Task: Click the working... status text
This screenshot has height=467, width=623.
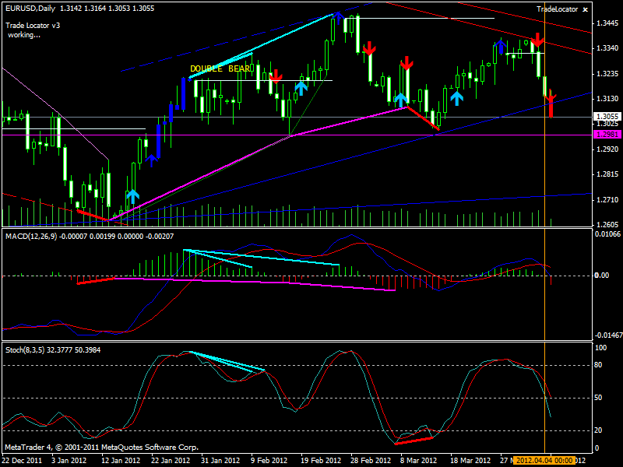Action: tap(24, 35)
